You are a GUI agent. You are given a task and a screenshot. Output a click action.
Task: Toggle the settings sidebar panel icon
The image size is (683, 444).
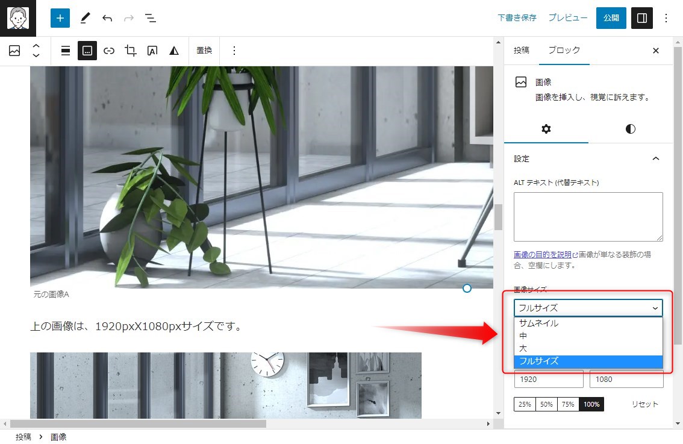coord(641,18)
